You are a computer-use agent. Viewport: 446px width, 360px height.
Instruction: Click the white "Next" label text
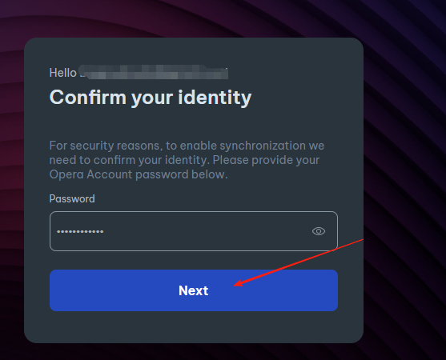click(194, 290)
